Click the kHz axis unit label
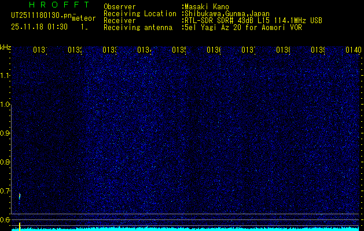This screenshot has width=364, height=231. [5, 47]
